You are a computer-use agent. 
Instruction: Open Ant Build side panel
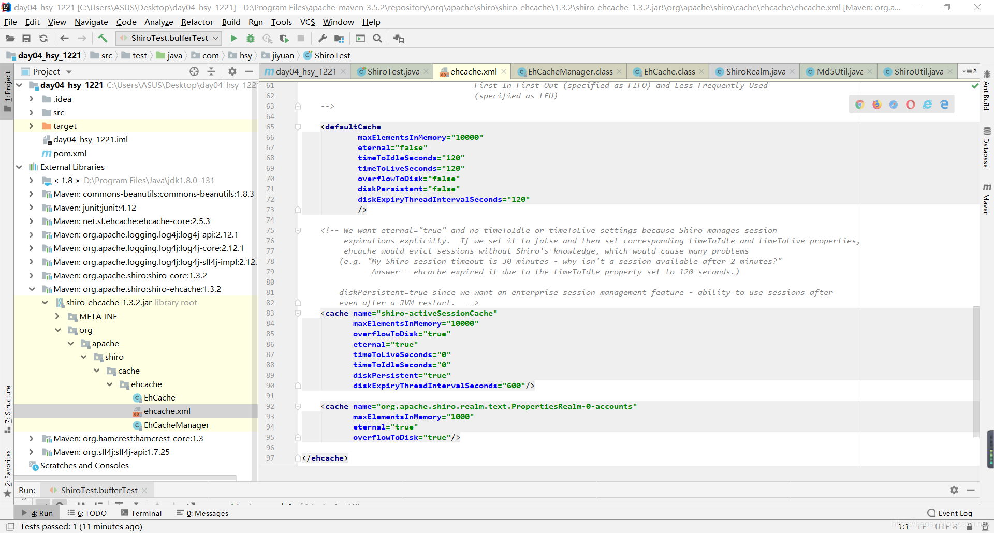987,90
